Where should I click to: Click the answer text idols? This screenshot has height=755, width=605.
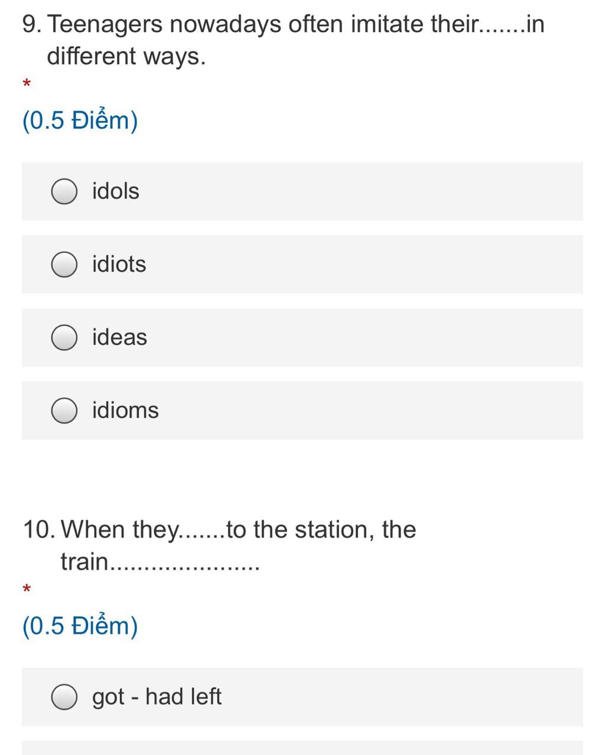pos(116,191)
